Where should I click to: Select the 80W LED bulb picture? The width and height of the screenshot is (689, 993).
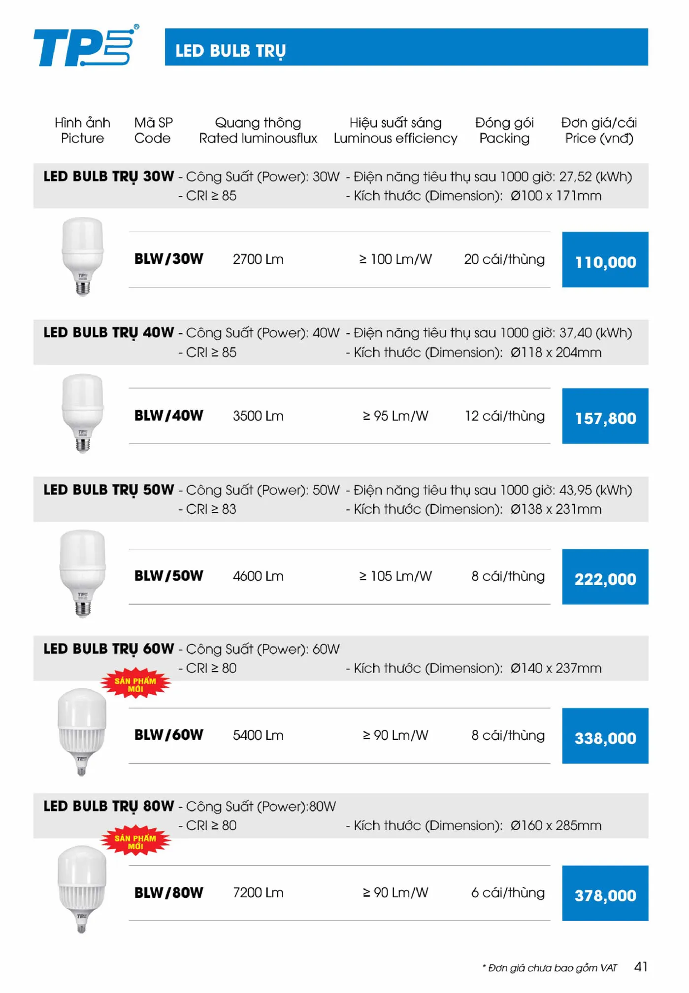point(82,889)
